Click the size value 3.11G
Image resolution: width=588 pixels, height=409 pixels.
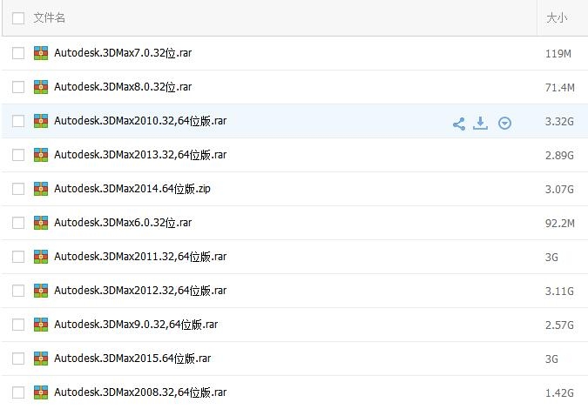(559, 292)
